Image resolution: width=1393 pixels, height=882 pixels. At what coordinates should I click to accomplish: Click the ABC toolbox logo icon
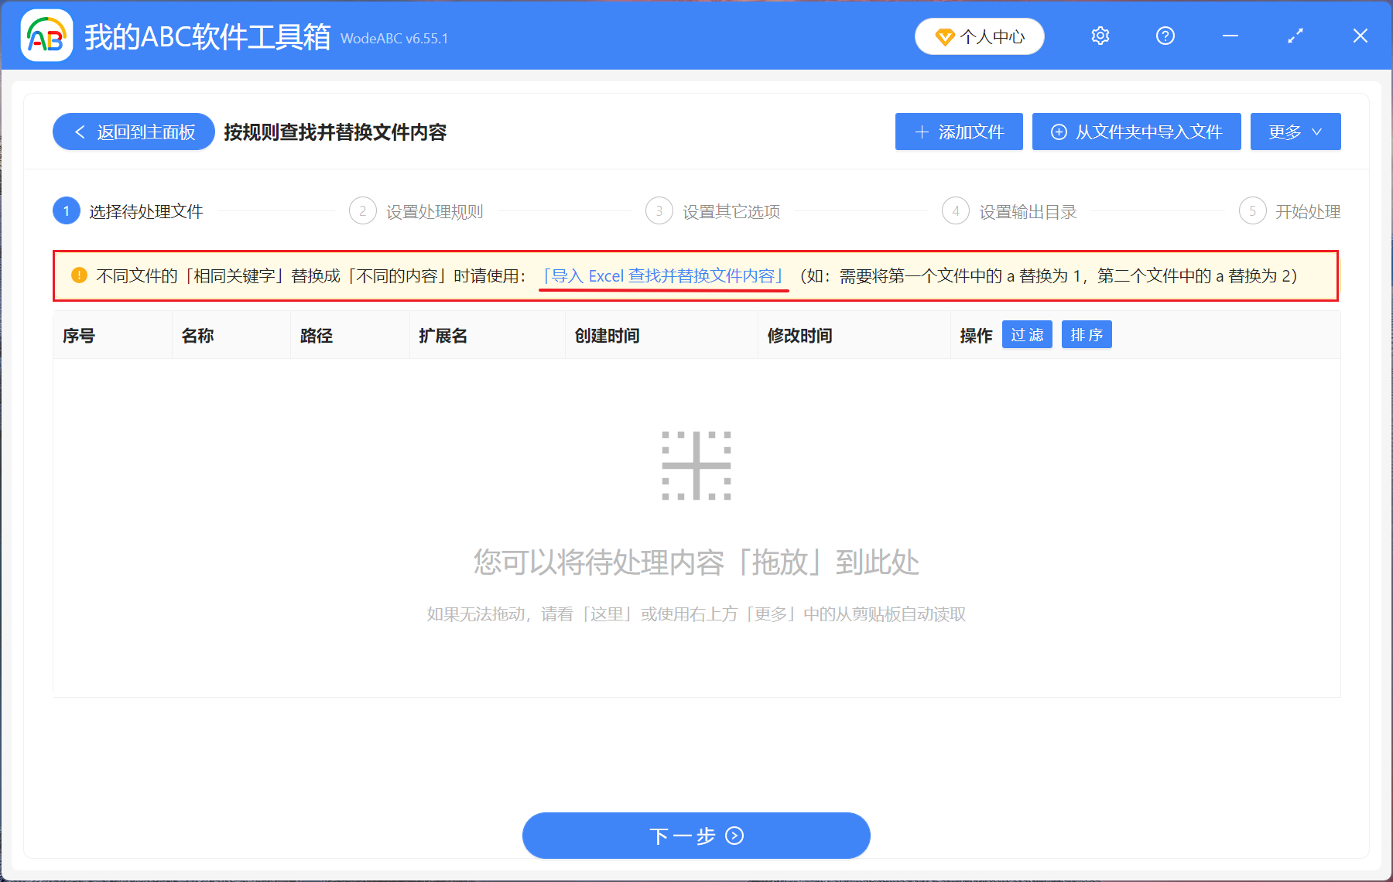[x=46, y=36]
